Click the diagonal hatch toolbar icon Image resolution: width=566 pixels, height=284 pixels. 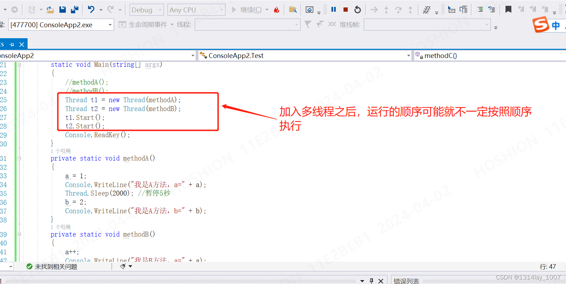(427, 10)
